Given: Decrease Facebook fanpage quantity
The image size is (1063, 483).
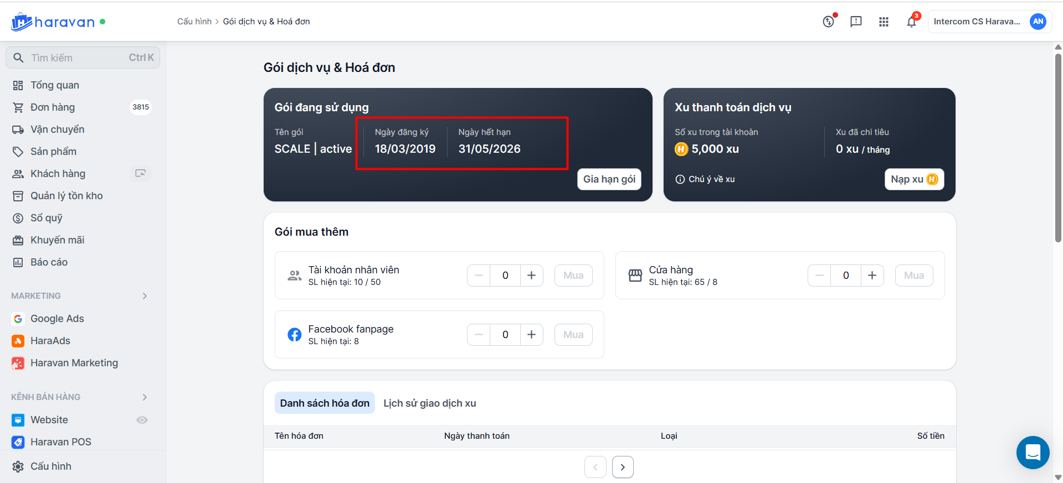Looking at the screenshot, I should pyautogui.click(x=479, y=335).
